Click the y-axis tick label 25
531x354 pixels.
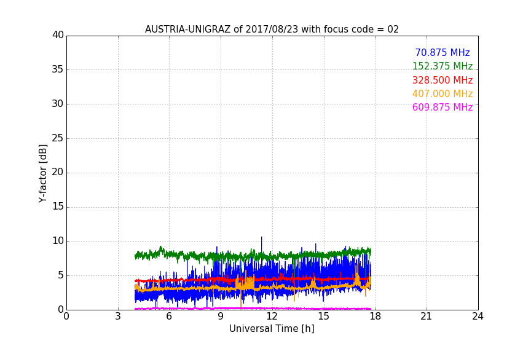pos(58,138)
